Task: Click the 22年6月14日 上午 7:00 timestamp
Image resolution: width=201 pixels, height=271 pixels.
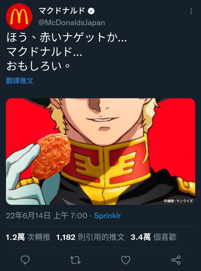Action: pos(46,216)
